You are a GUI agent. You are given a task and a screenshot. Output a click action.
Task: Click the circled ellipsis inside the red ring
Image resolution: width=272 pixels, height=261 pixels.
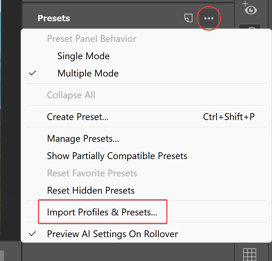(209, 18)
